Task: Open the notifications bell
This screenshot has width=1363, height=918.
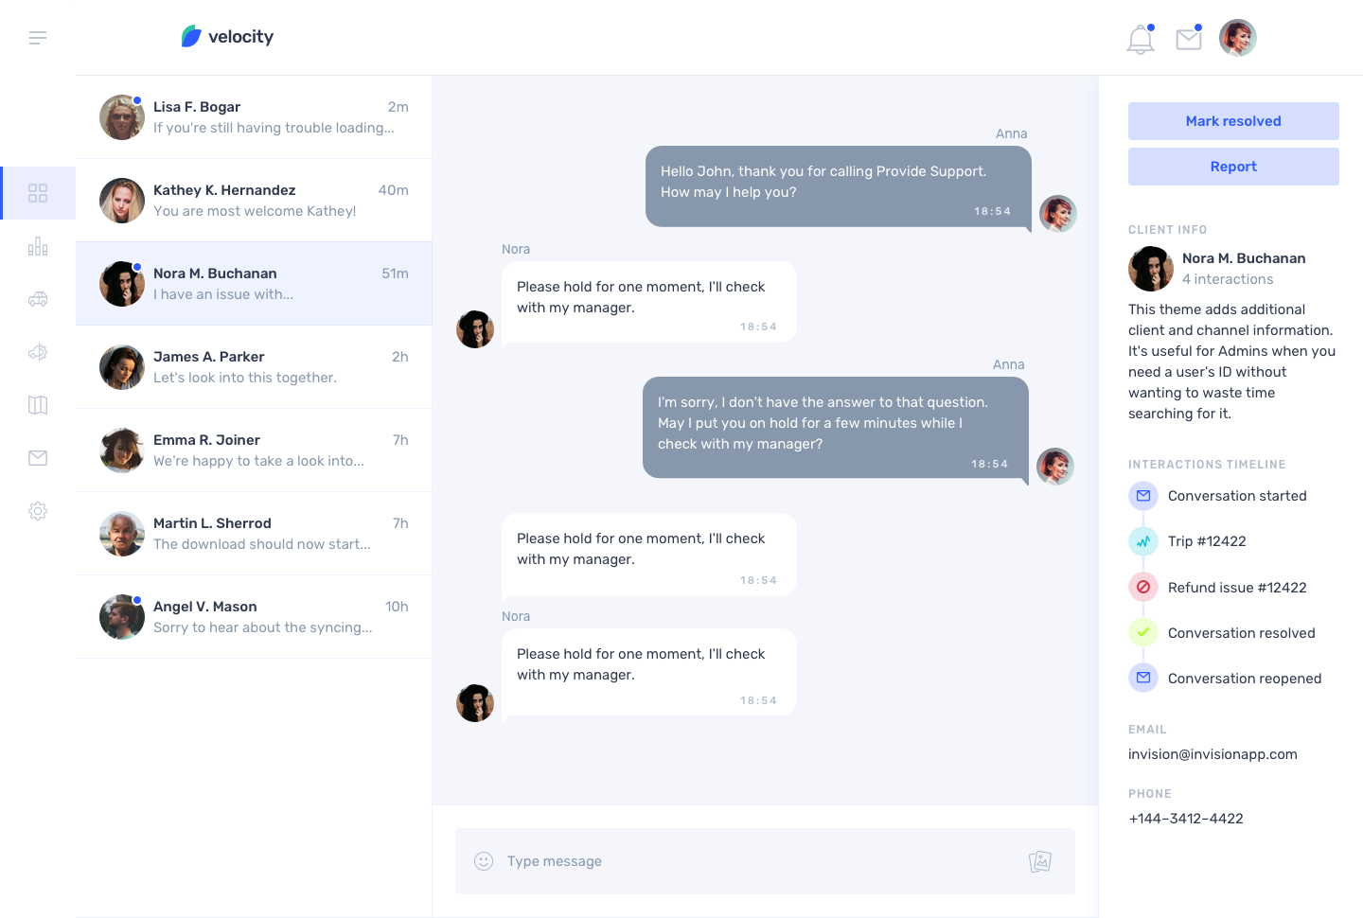Action: (x=1141, y=40)
